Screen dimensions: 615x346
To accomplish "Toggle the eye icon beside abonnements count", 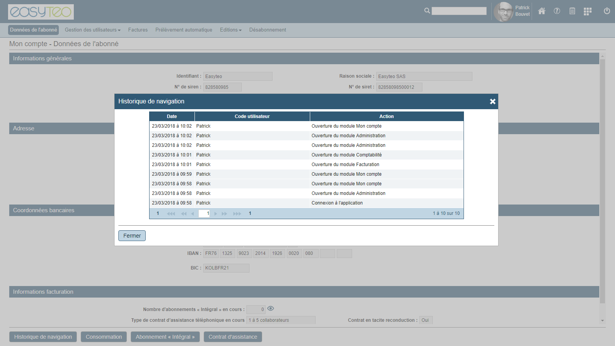I will coord(271,308).
